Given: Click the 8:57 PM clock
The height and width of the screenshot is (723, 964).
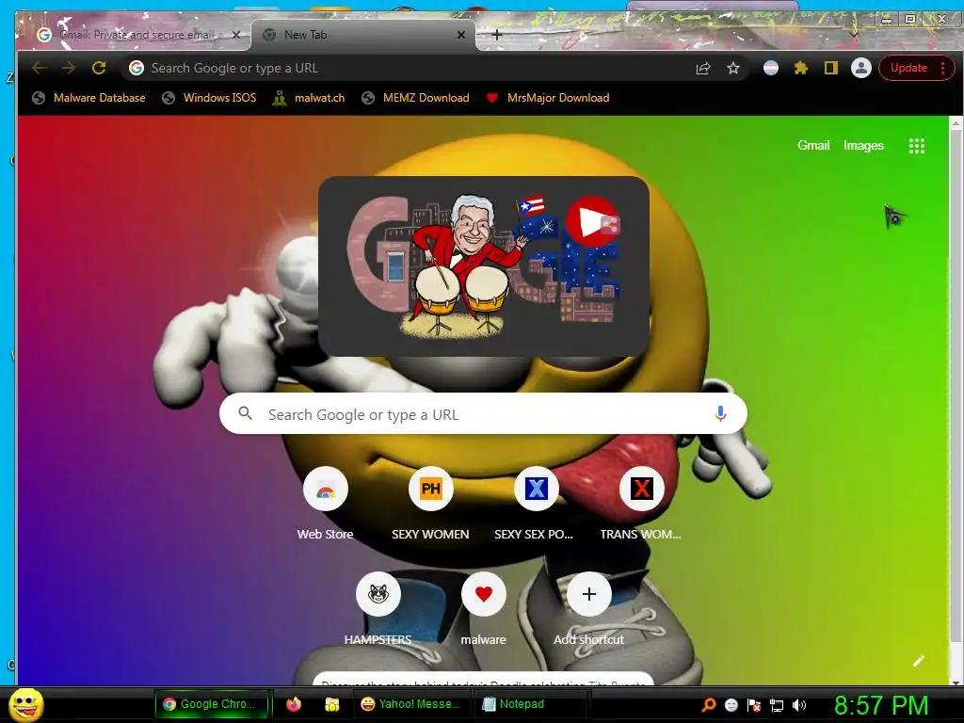Looking at the screenshot, I should 881,705.
